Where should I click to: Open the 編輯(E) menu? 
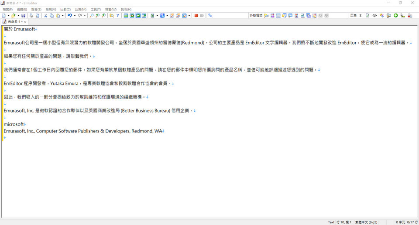click(22, 9)
